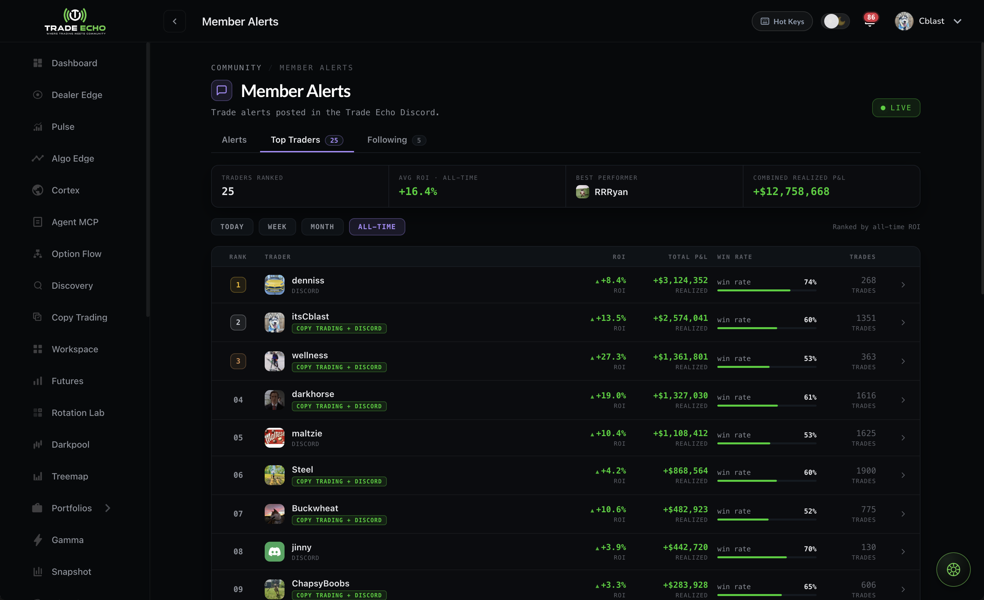Open the Dashboard sidebar icon
984x600 pixels.
coord(37,63)
